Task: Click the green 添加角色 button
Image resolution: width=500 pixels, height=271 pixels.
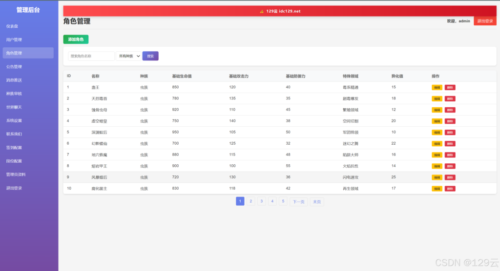Action: (x=76, y=39)
